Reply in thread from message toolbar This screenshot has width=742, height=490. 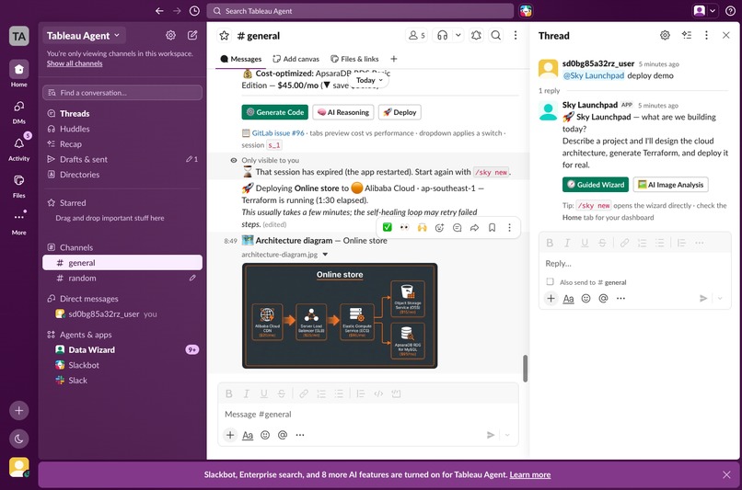tap(458, 228)
